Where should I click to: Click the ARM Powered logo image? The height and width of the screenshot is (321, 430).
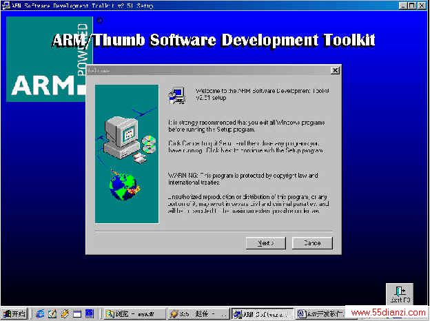click(50, 59)
